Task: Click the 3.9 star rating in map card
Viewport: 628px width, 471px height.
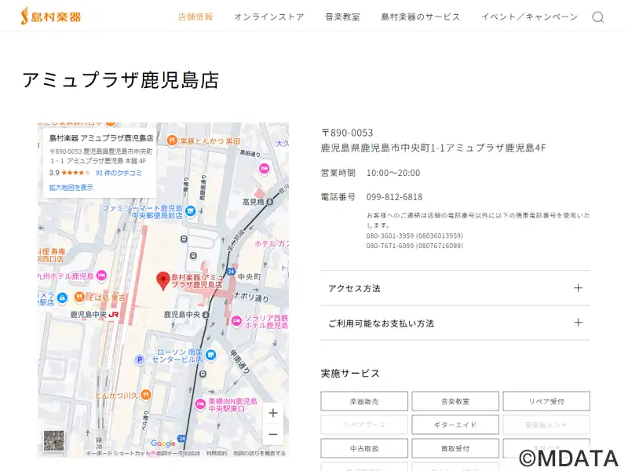Action: pyautogui.click(x=70, y=173)
